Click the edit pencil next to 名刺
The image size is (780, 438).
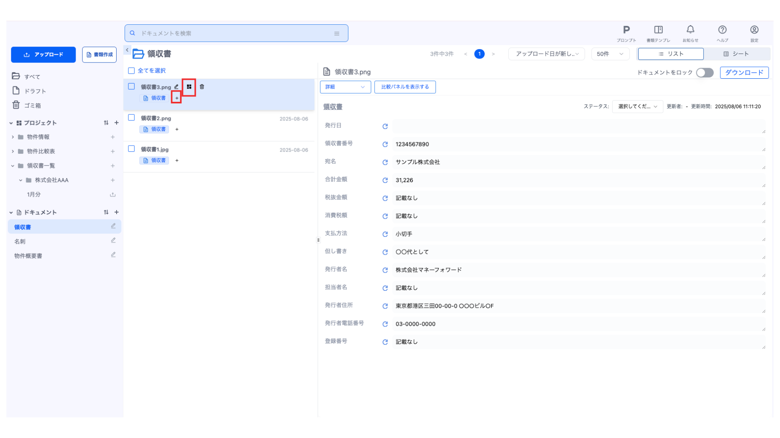tap(113, 240)
